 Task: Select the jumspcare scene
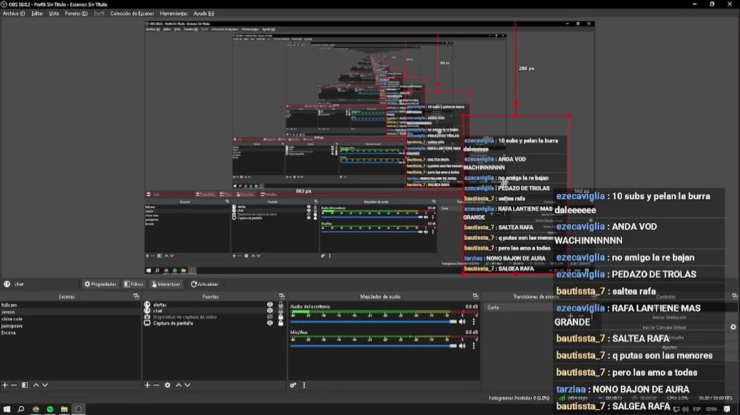[x=70, y=326]
